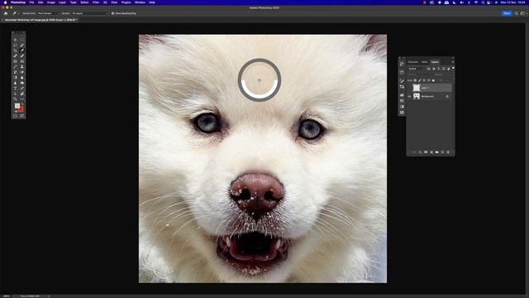Create a new layer group
The height and width of the screenshot is (298, 529).
click(x=437, y=152)
